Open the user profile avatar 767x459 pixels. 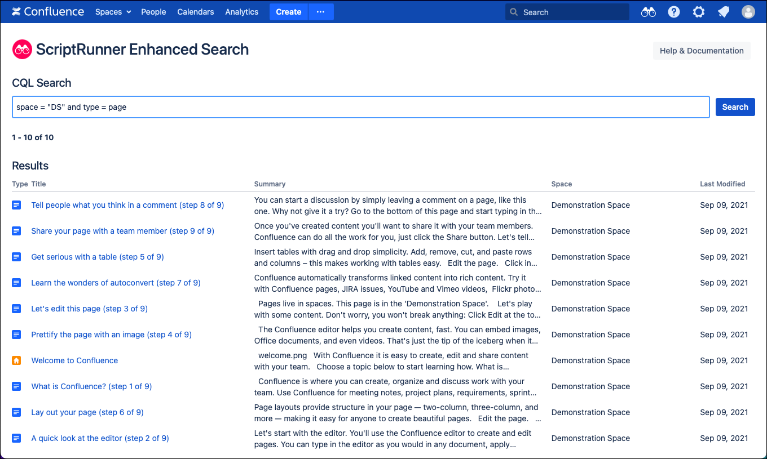click(748, 12)
